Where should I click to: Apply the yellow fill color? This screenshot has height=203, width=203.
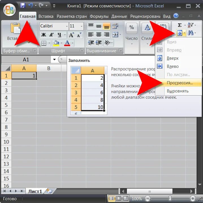click(x=56, y=43)
